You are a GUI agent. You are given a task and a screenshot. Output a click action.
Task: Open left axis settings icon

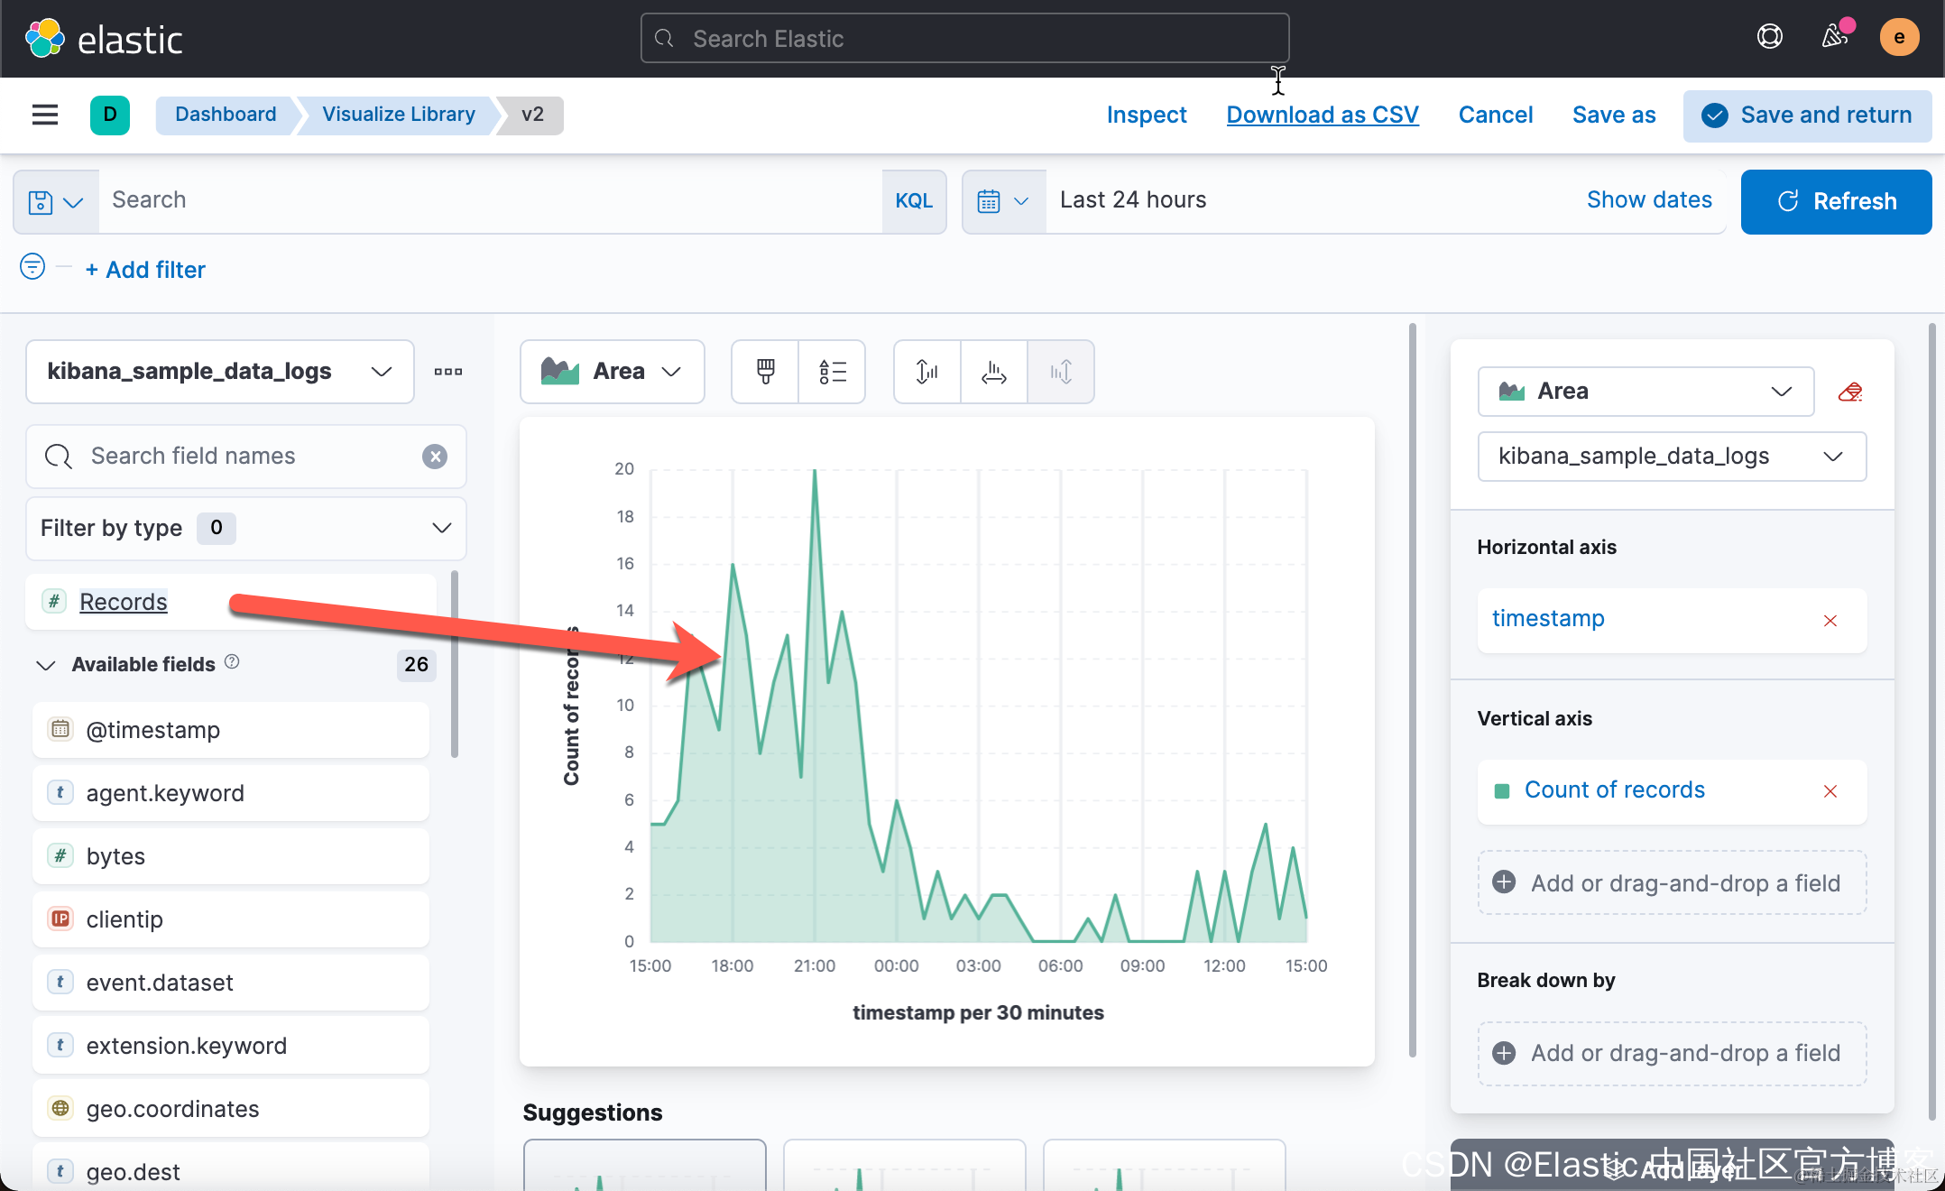click(926, 372)
